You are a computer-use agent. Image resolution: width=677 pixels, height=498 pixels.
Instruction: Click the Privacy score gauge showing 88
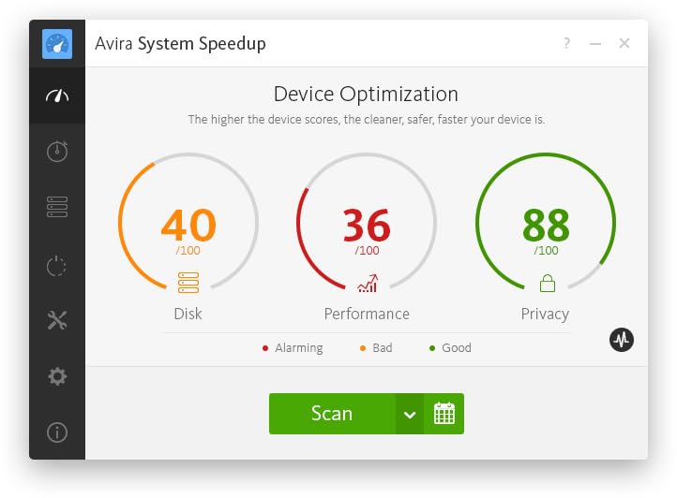pos(546,226)
